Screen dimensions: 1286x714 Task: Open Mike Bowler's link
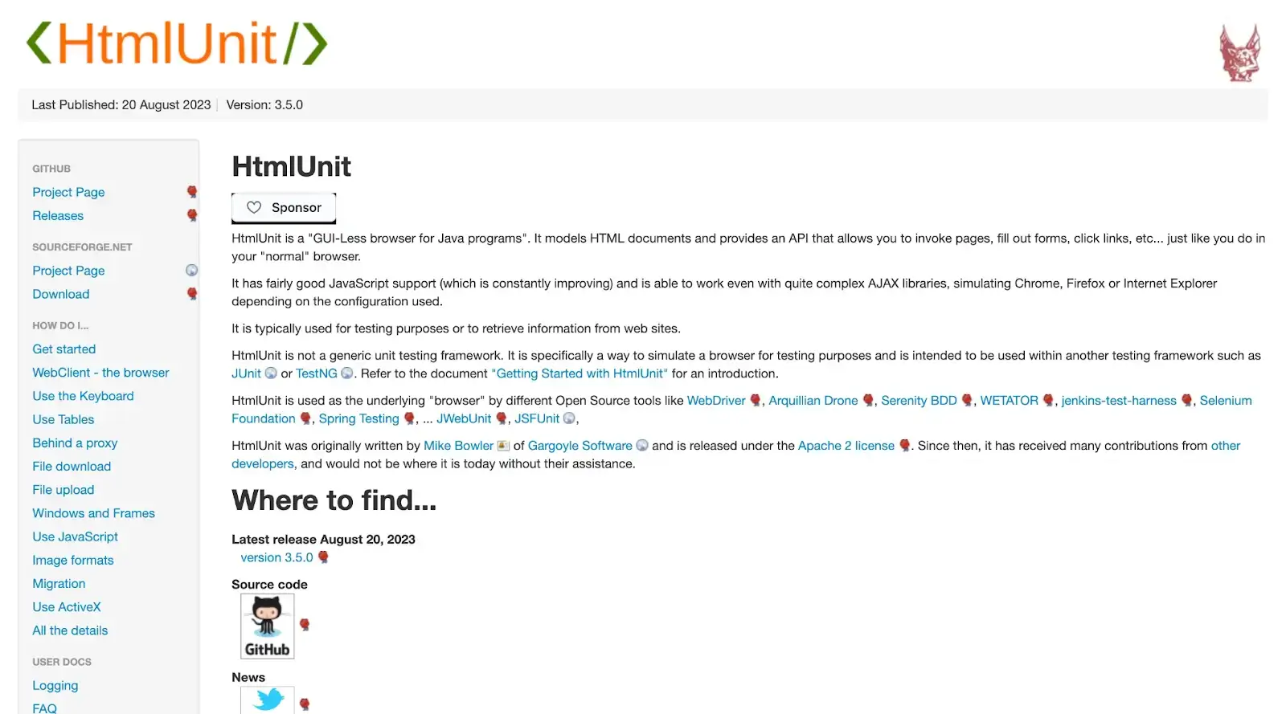(458, 446)
